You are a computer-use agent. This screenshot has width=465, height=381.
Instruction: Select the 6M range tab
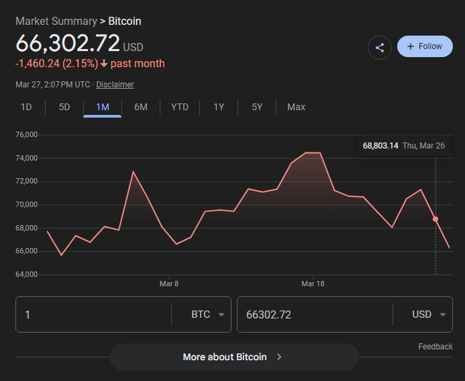pyautogui.click(x=141, y=107)
